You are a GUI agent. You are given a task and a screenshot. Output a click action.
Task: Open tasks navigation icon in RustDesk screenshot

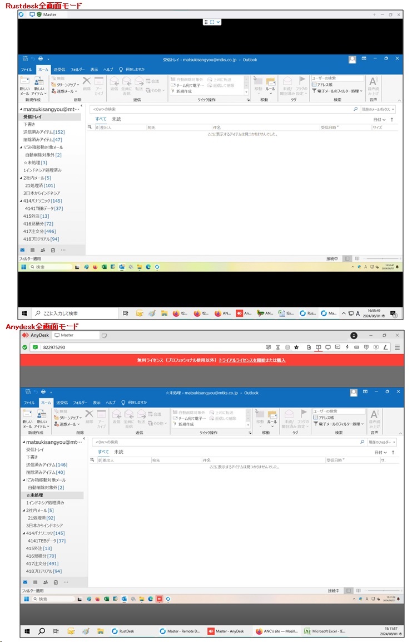(x=53, y=250)
